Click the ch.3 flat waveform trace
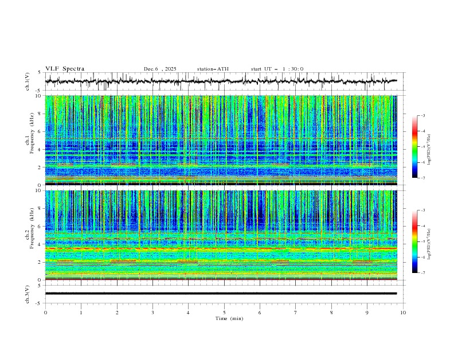 pos(221,294)
